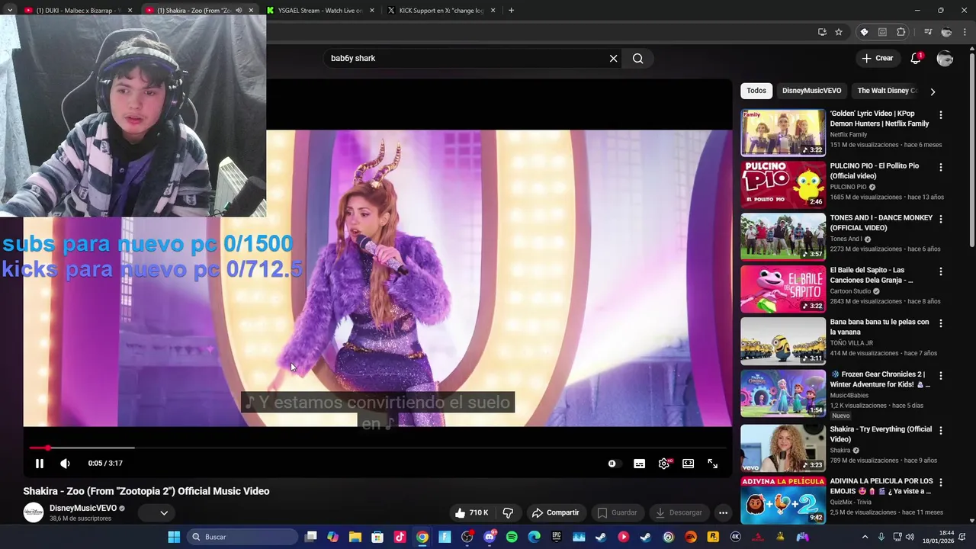Click the Guardar save button
Image resolution: width=976 pixels, height=549 pixels.
[x=617, y=512]
